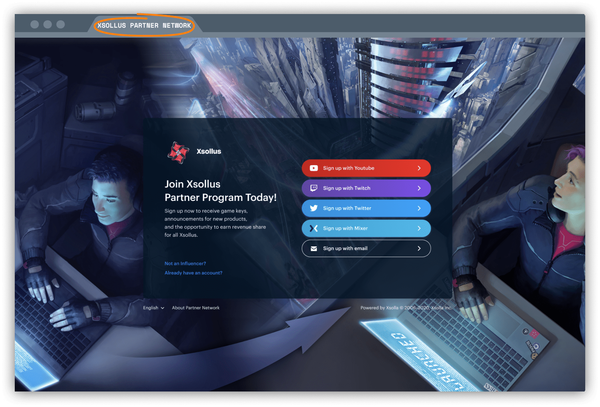The image size is (600, 407).
Task: Click the Mixer X icon
Action: [x=314, y=228]
